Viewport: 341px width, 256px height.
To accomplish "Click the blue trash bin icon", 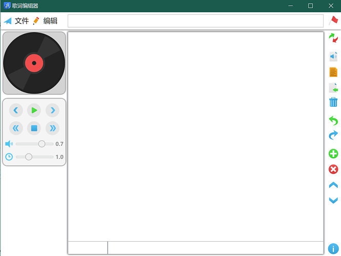I will tap(333, 102).
